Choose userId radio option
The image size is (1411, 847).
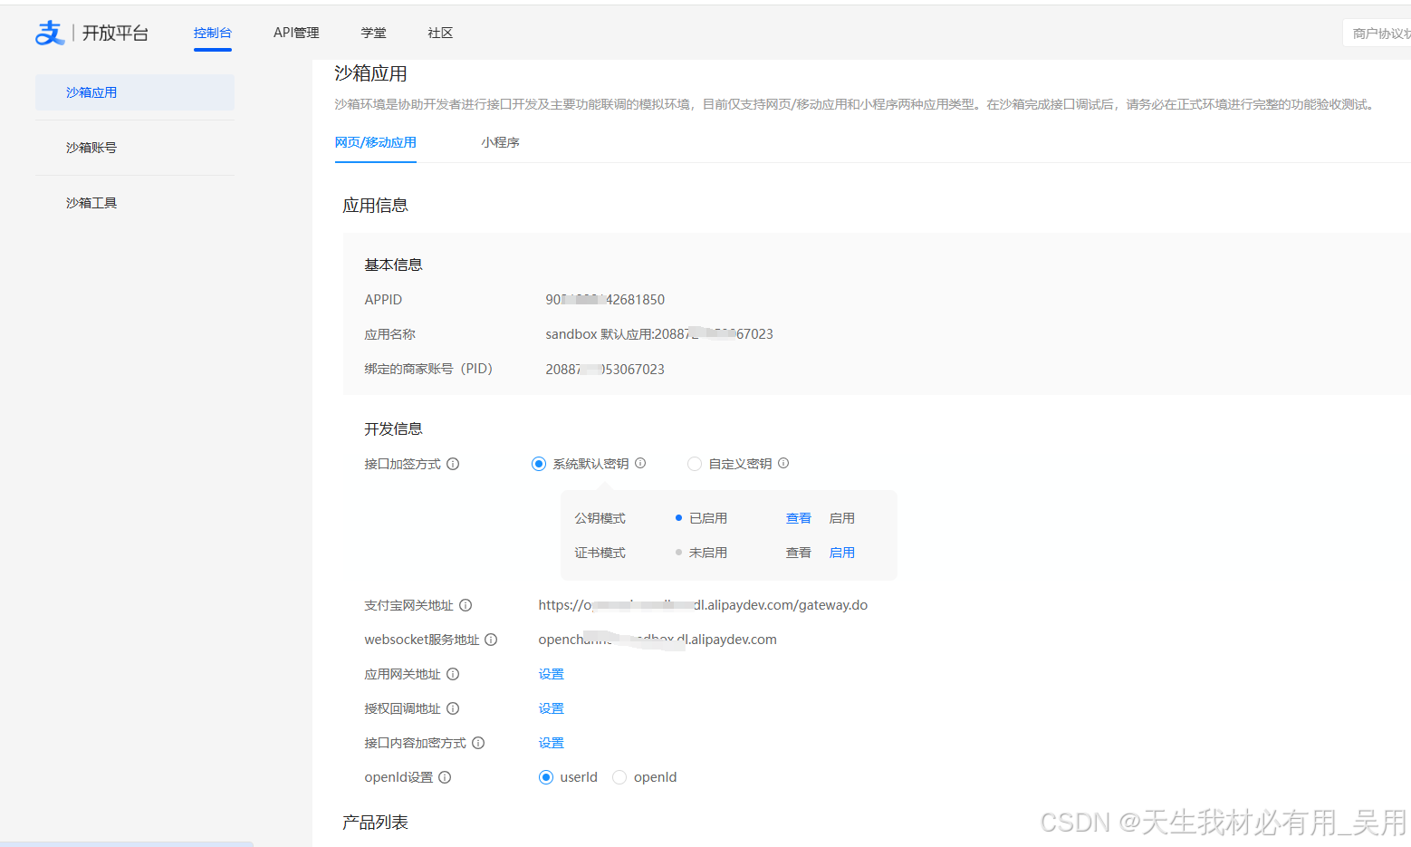546,777
